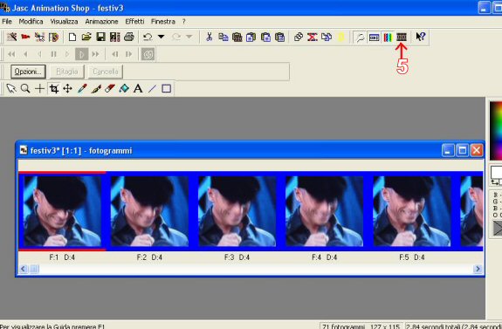Select the Crop tool
This screenshot has height=329, width=502.
(x=54, y=89)
